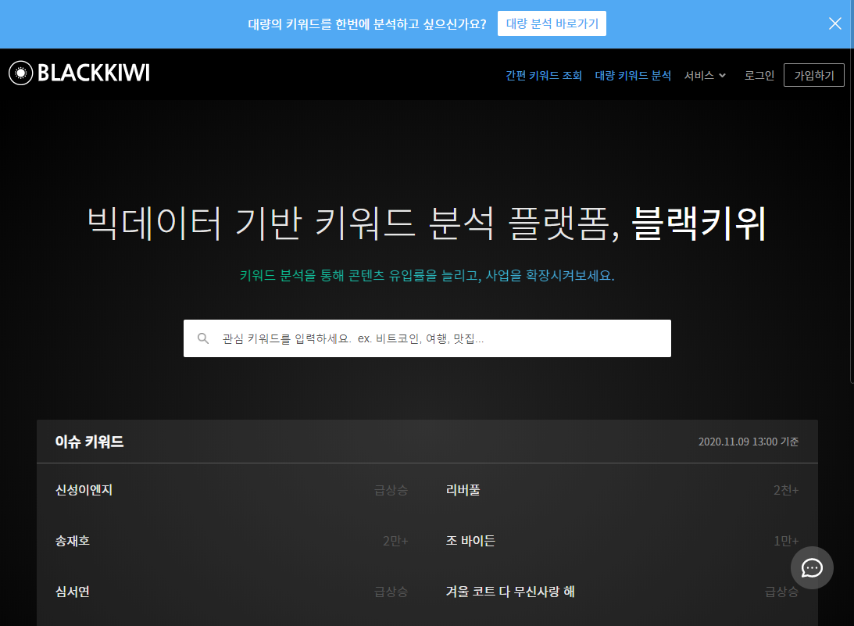
Task: Click the search magnifier icon
Action: pos(203,338)
